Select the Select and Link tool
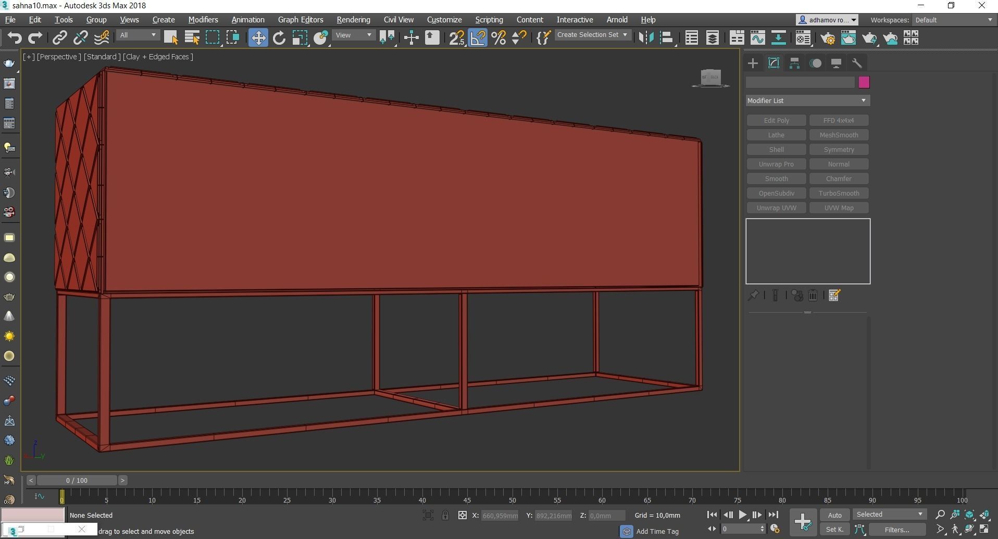 (x=60, y=38)
